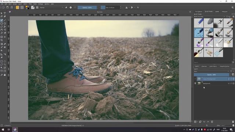Click the brush preset search field
Viewport: 235px width, 132px height.
[213, 62]
